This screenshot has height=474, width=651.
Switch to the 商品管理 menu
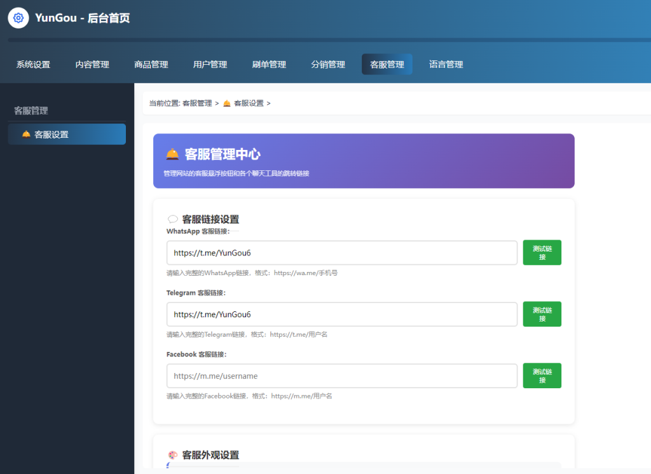coord(151,64)
